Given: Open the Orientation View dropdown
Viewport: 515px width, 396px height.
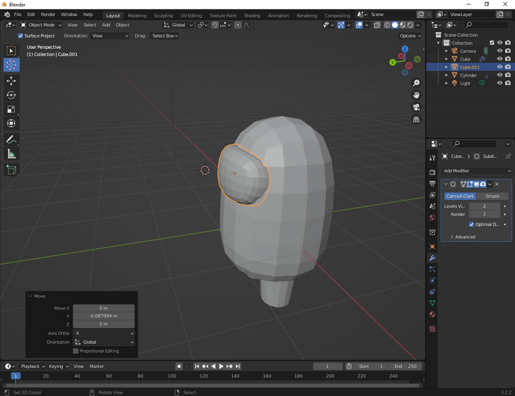Looking at the screenshot, I should [110, 36].
